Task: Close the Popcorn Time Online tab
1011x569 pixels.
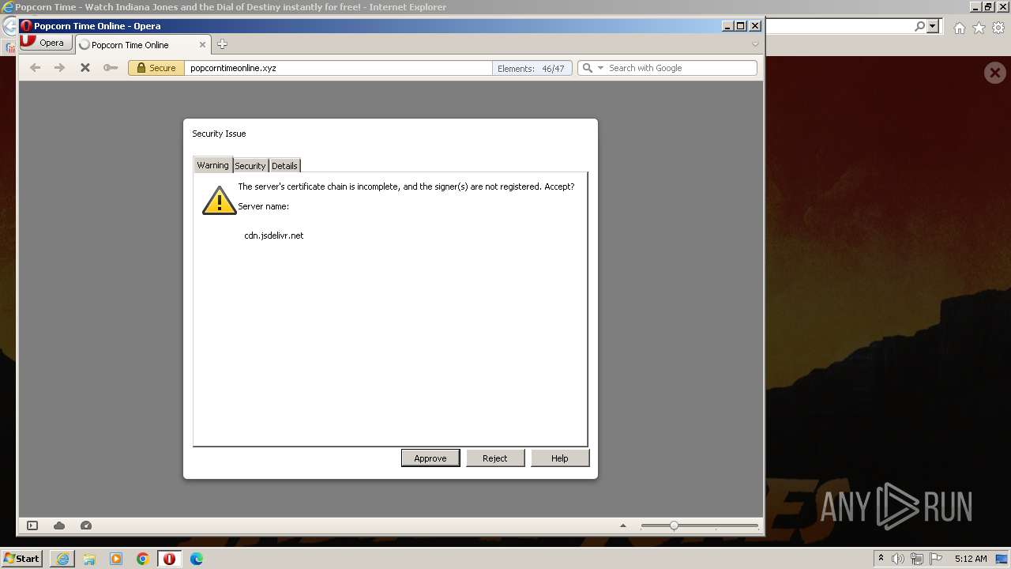Action: click(202, 45)
